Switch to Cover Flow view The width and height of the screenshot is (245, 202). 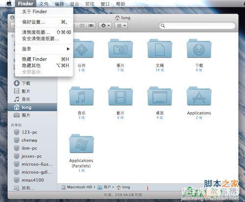click(x=91, y=25)
